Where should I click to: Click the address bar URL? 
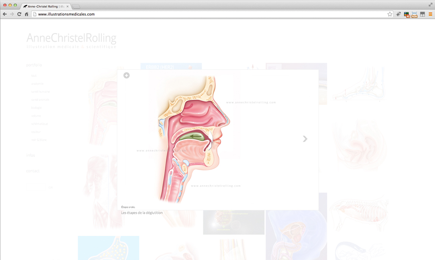pos(66,14)
